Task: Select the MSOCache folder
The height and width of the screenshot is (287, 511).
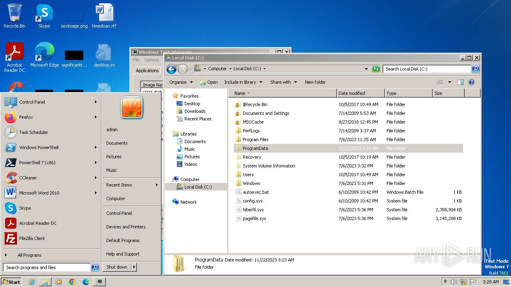Action: [253, 122]
